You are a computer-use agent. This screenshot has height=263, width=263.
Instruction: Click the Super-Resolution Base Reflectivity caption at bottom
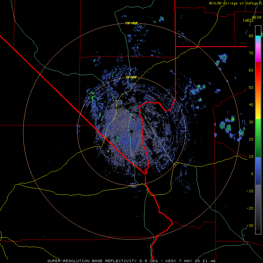tap(131, 261)
